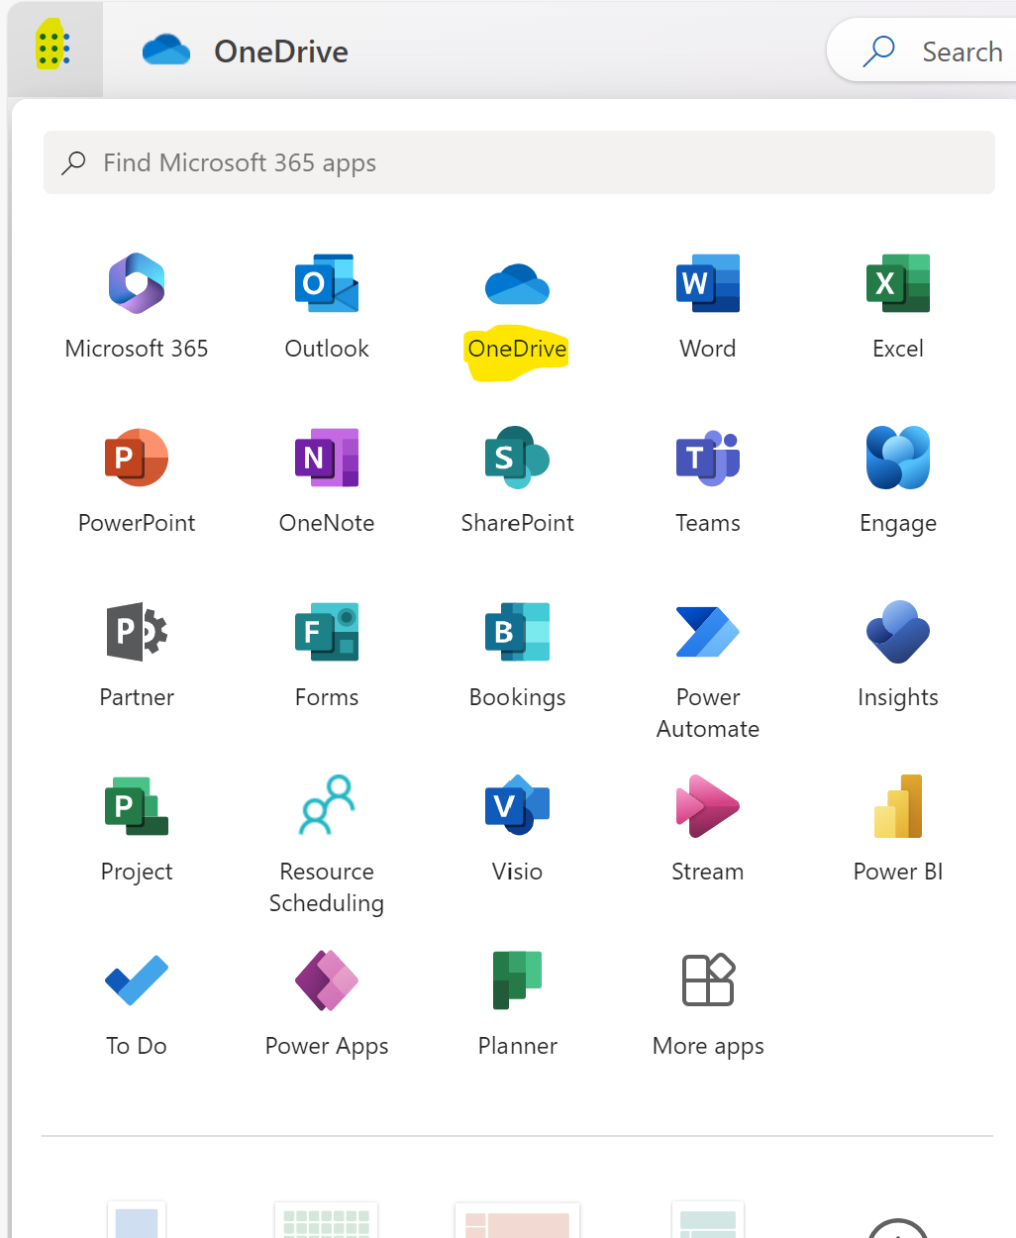Click the magnifier in the Find apps field
This screenshot has width=1016, height=1238.
click(x=73, y=162)
